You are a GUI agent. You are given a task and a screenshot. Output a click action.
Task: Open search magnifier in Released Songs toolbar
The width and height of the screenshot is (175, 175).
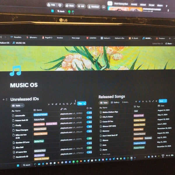[150, 101]
